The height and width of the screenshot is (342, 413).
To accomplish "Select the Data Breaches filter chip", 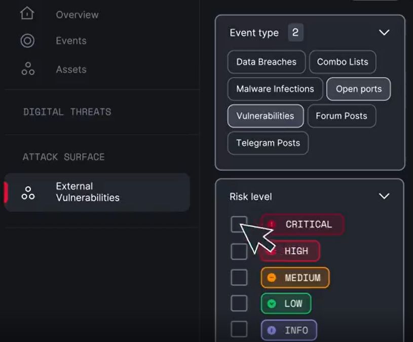I will [x=266, y=62].
